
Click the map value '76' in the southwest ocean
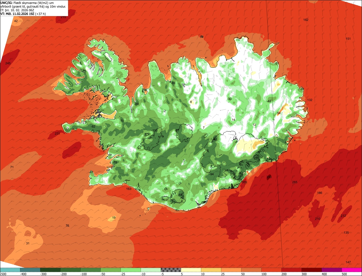(x=67, y=225)
